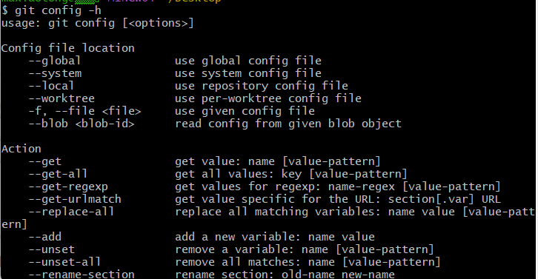Click 'read config from given blob object'
This screenshot has height=279, width=538.
point(288,124)
